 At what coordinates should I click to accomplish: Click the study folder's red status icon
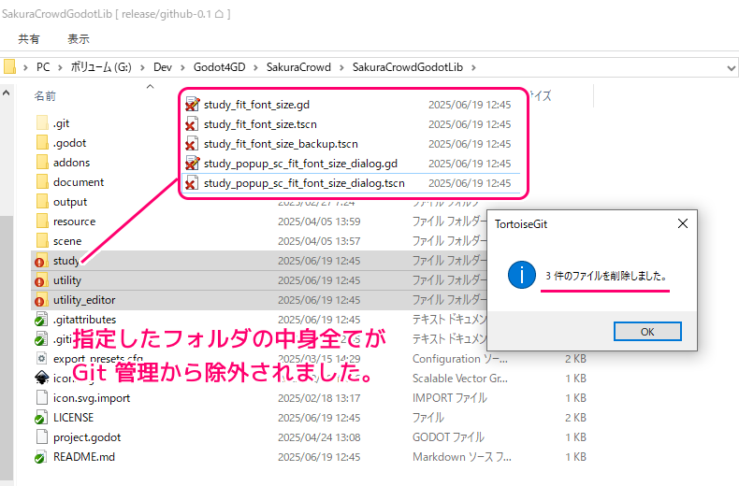[40, 261]
